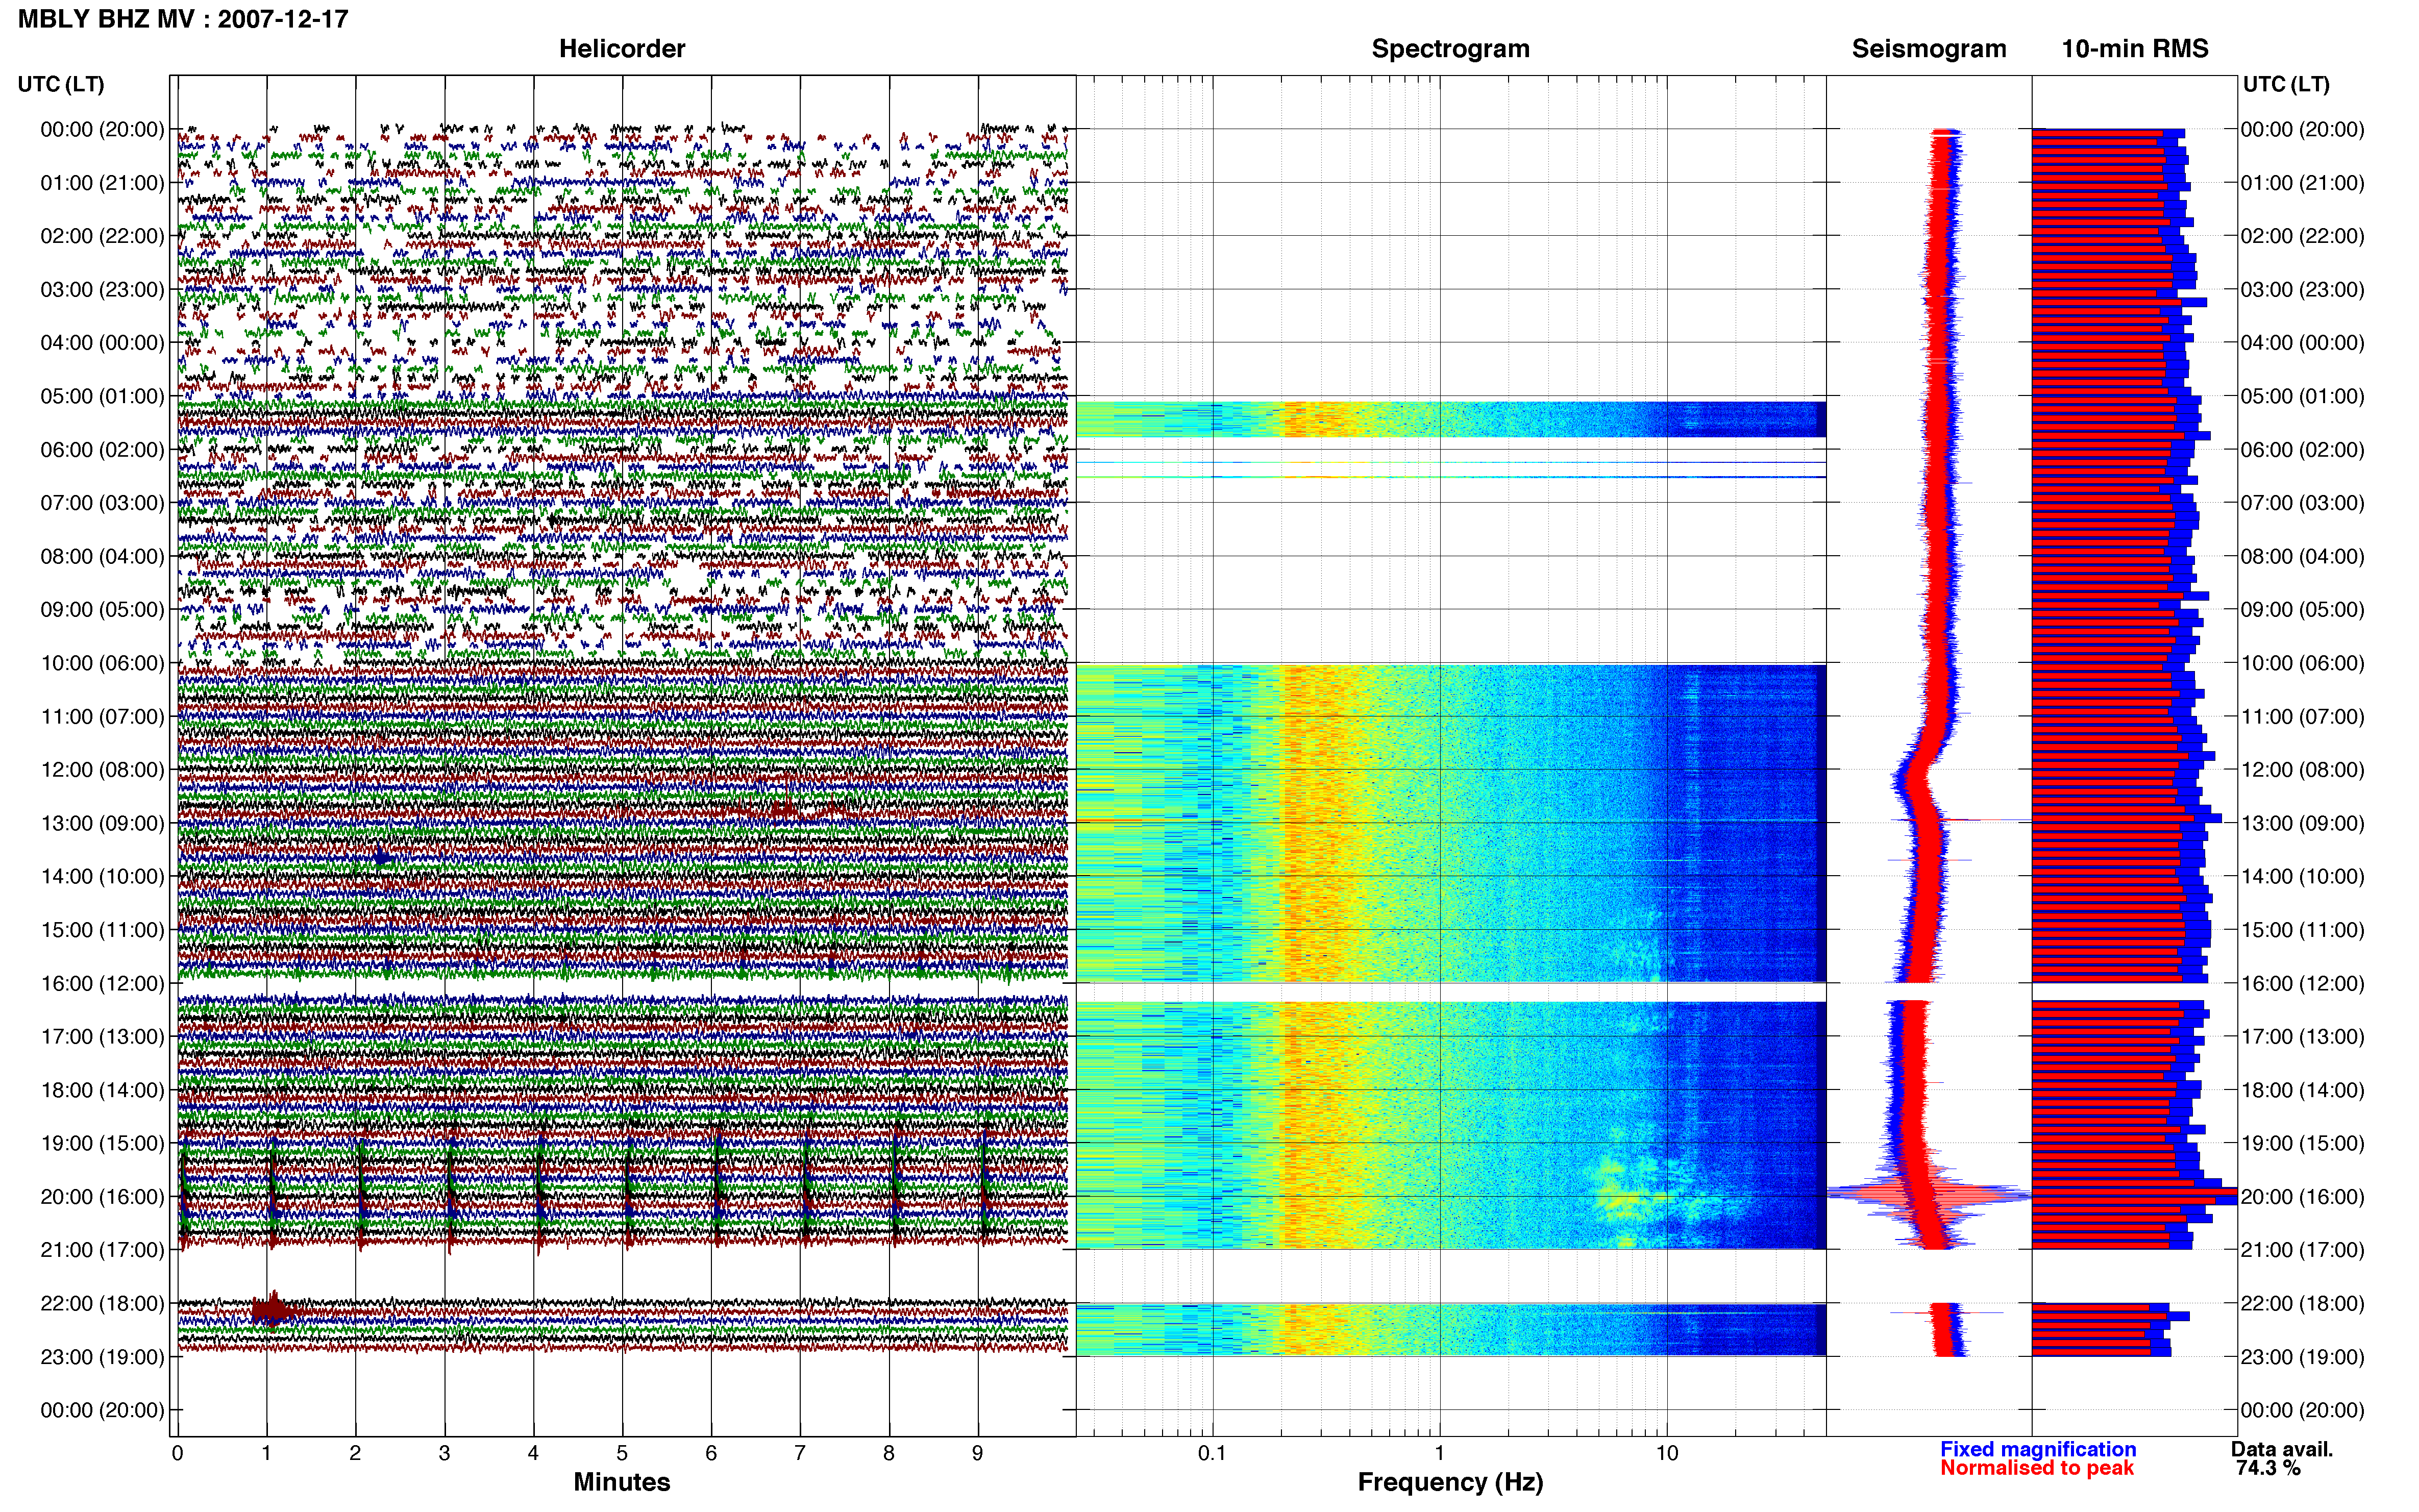Click left-axis time label "22:00 (18:00)"

(x=102, y=1303)
